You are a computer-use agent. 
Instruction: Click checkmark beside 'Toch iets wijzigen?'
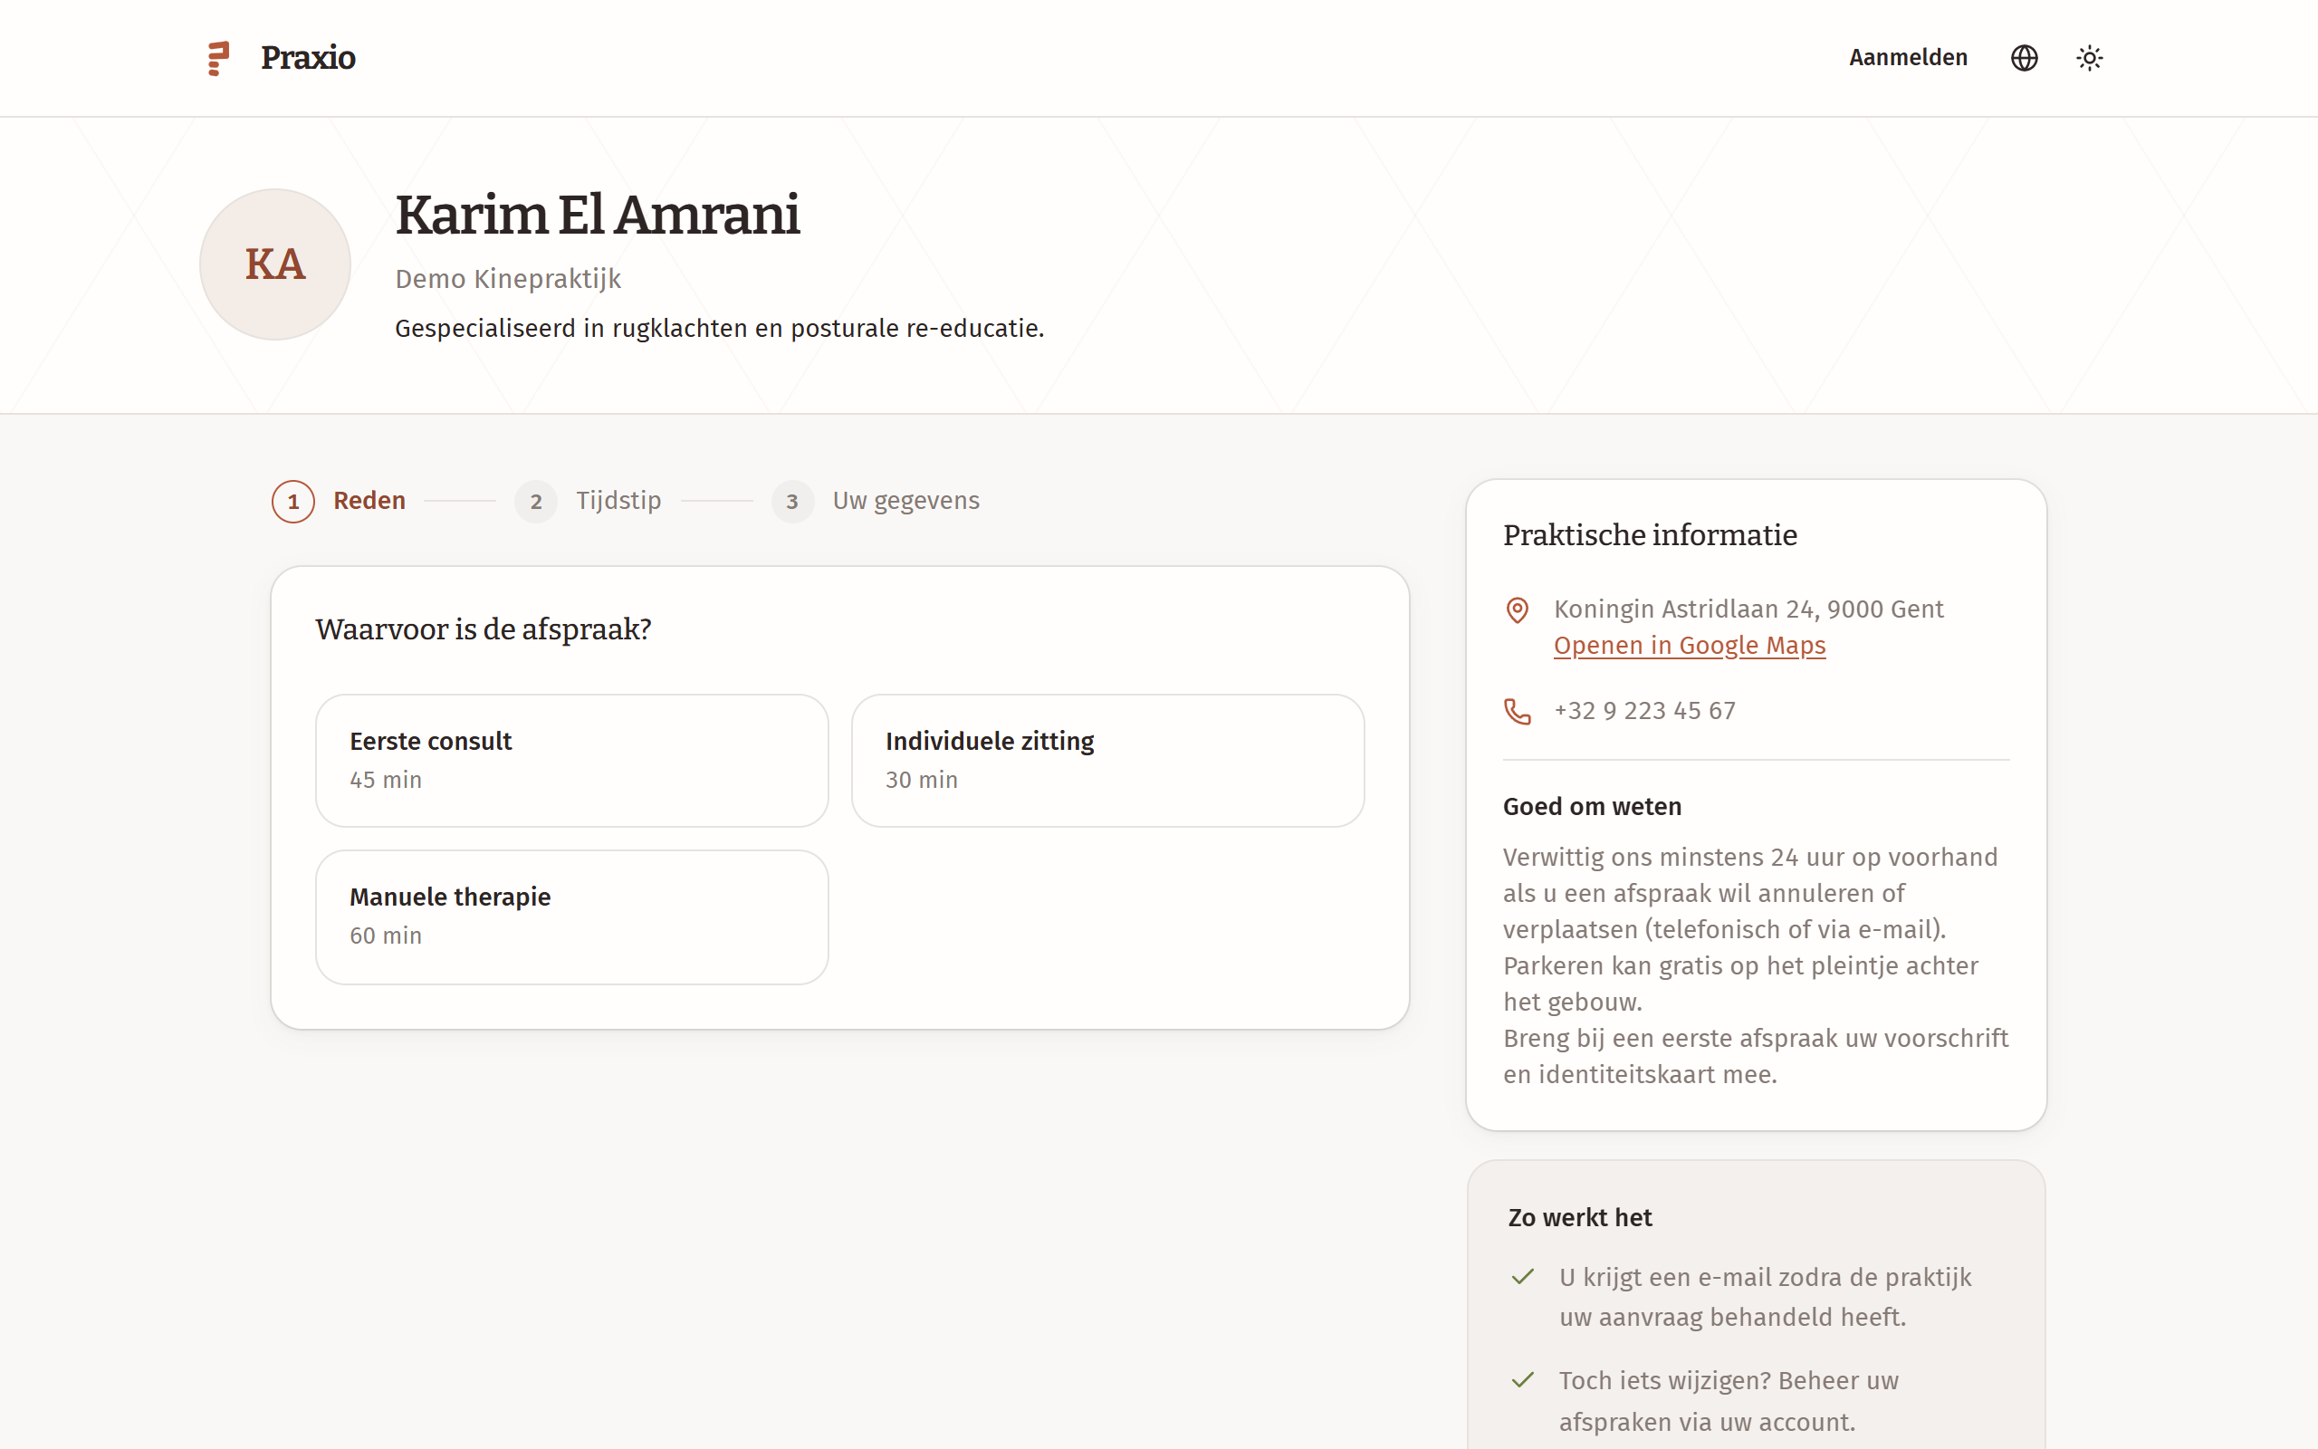click(1522, 1380)
